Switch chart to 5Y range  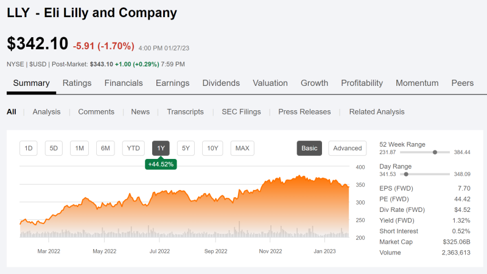186,148
